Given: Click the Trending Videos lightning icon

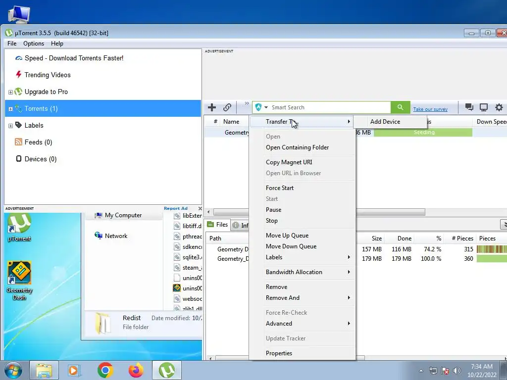Looking at the screenshot, I should click(19, 75).
